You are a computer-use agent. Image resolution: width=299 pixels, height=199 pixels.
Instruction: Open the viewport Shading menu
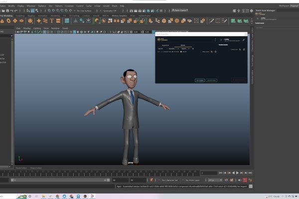point(27,28)
